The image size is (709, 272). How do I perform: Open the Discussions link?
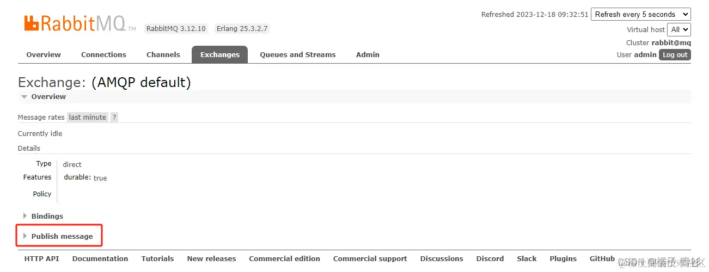pyautogui.click(x=442, y=259)
